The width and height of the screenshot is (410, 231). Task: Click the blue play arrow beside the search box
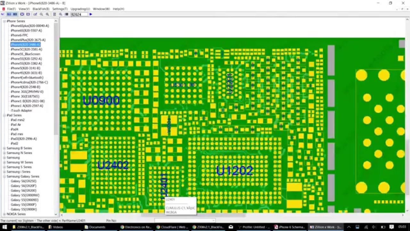tap(91, 14)
